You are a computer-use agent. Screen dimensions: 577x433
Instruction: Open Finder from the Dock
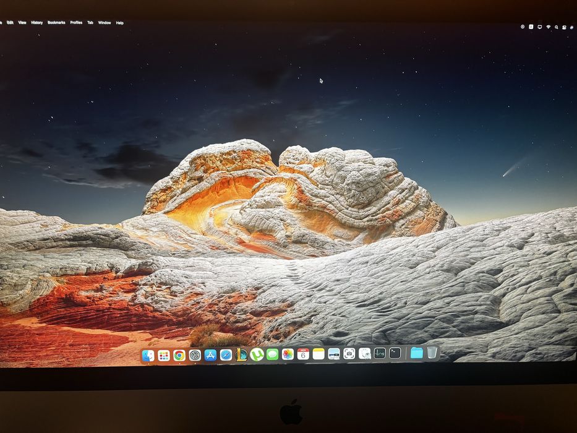pyautogui.click(x=148, y=355)
